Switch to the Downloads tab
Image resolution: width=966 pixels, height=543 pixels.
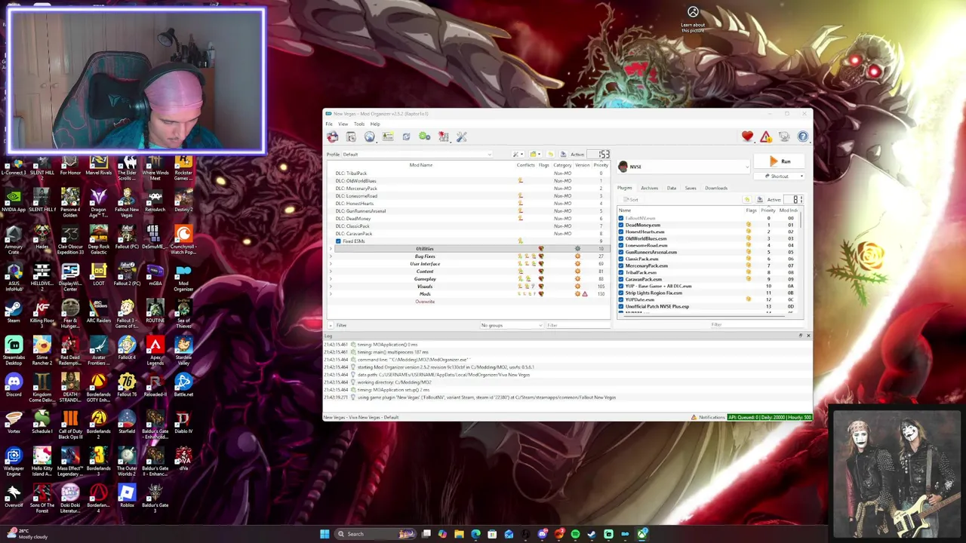[716, 188]
